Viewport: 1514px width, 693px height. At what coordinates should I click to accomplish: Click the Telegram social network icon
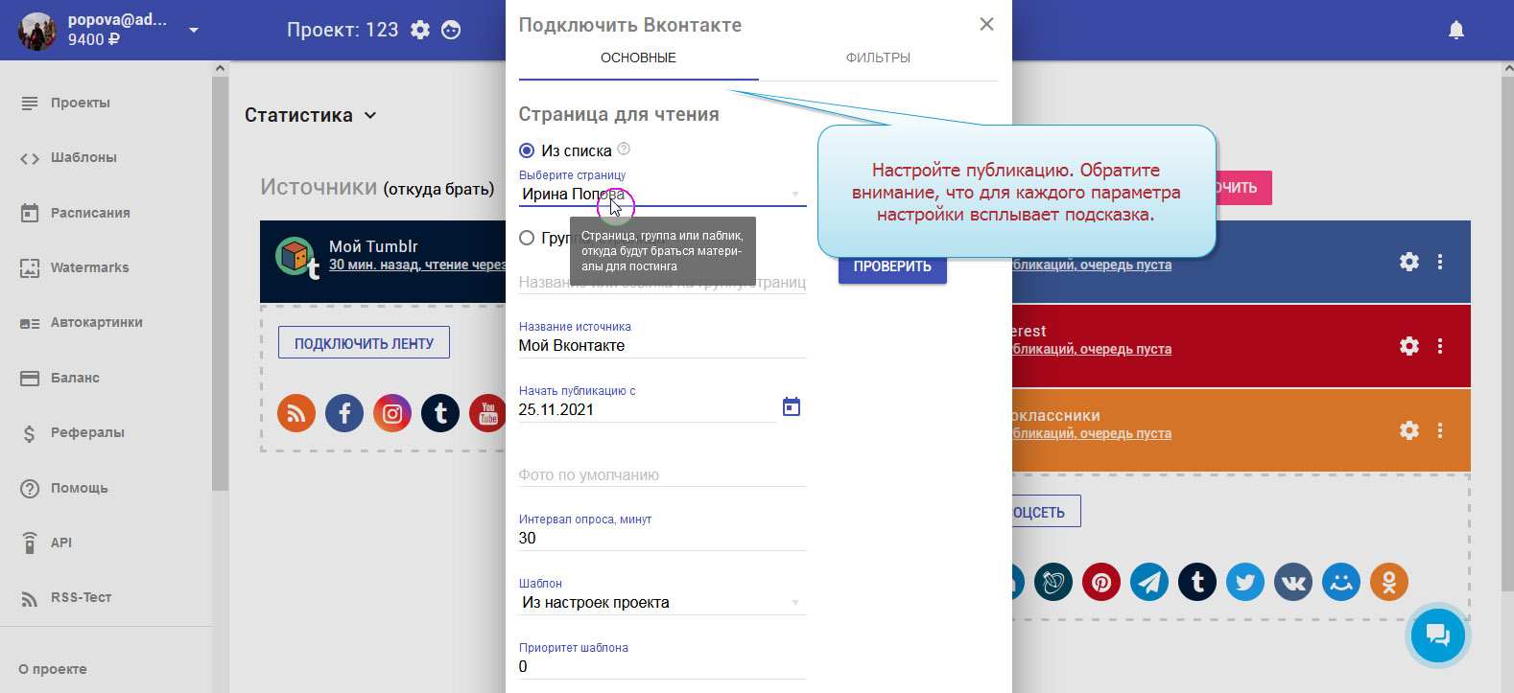(1149, 582)
